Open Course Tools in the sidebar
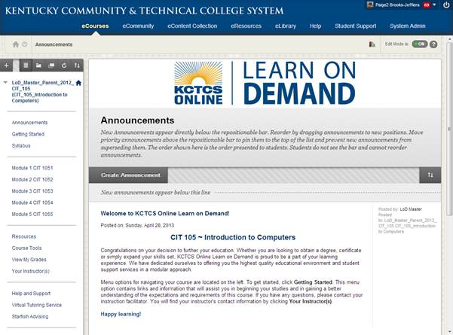The width and height of the screenshot is (453, 335). tap(26, 248)
